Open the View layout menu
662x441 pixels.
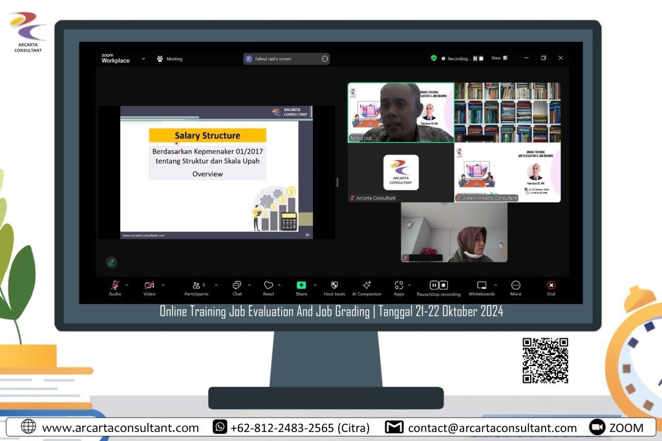click(x=499, y=58)
